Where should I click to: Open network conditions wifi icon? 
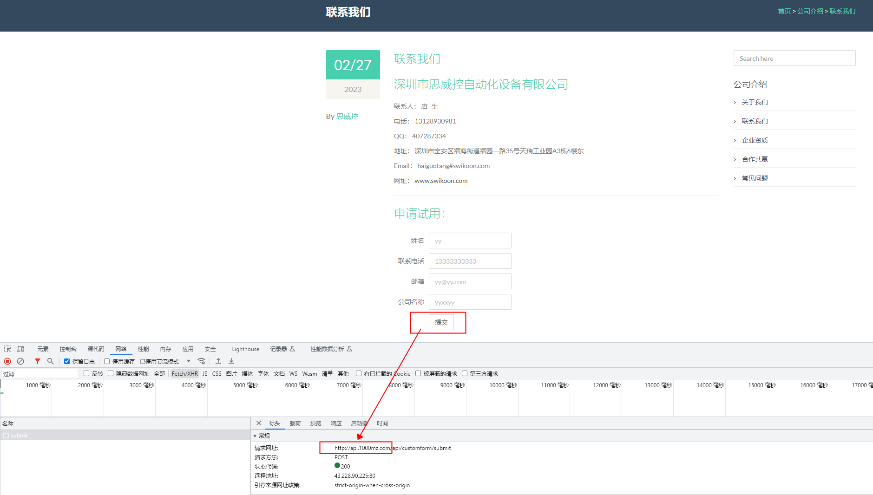tap(201, 361)
